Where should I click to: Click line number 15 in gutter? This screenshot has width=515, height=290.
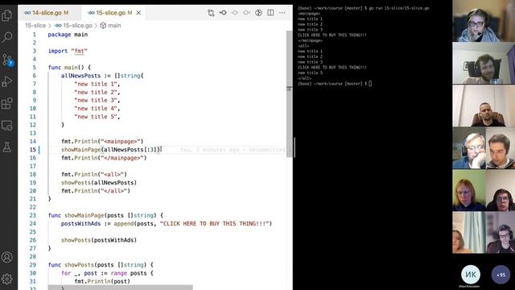click(x=33, y=150)
